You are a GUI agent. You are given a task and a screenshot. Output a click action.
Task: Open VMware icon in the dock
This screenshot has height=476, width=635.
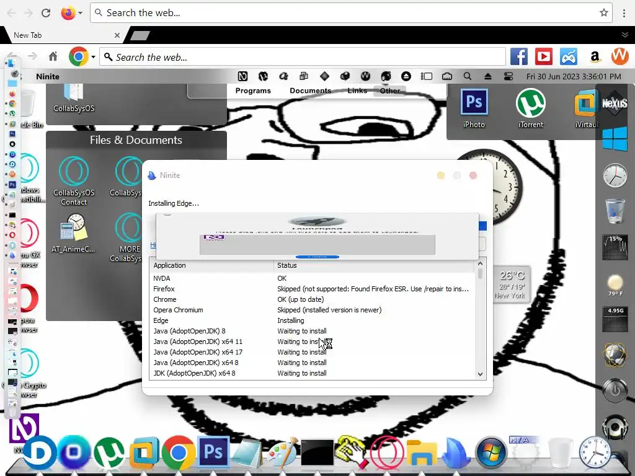tap(143, 453)
